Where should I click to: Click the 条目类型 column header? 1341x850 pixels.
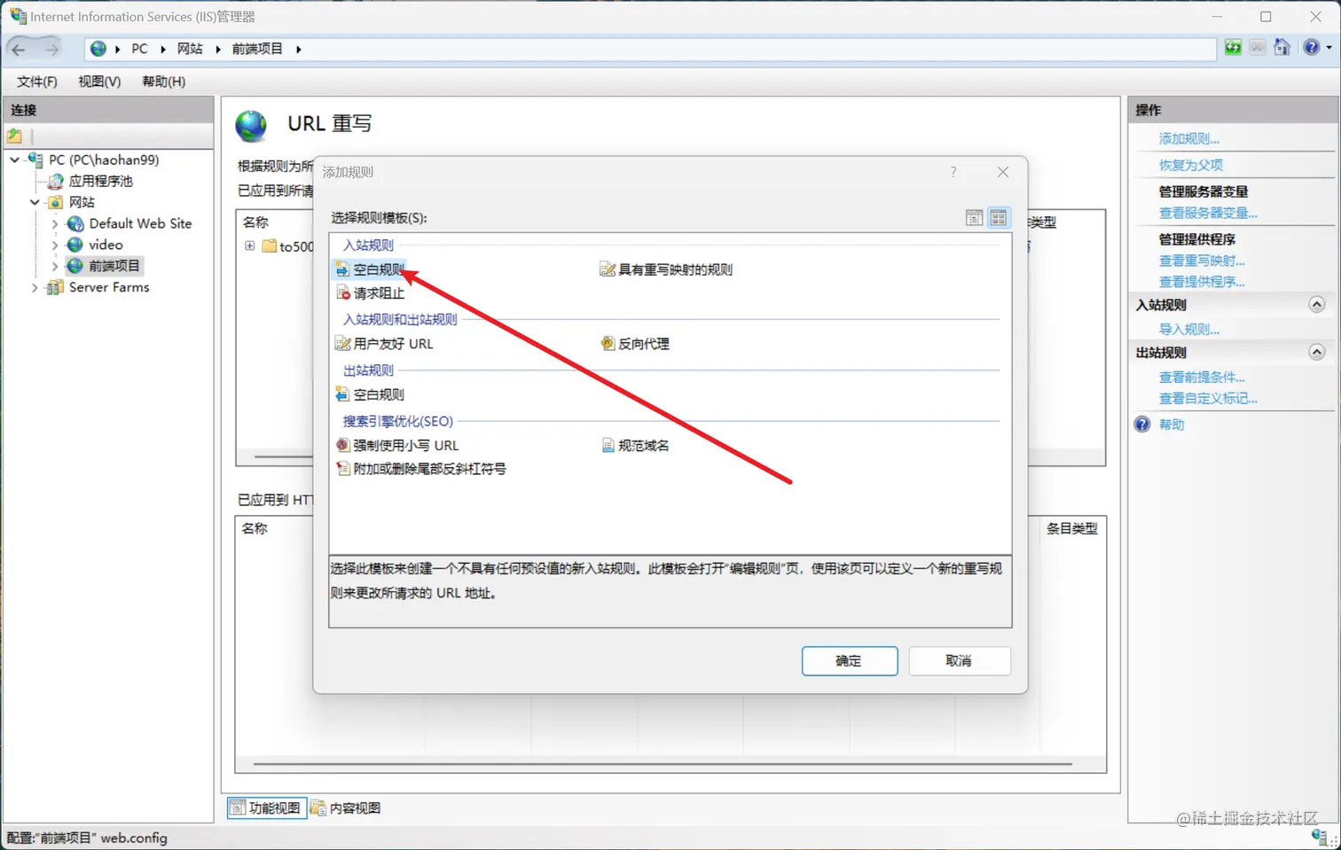coord(1071,528)
